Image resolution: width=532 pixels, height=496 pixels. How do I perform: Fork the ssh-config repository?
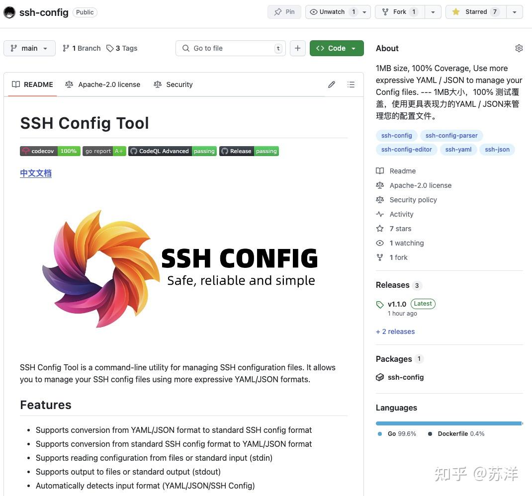[x=399, y=12]
